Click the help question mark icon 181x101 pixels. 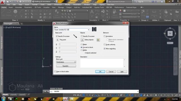click(x=162, y=2)
